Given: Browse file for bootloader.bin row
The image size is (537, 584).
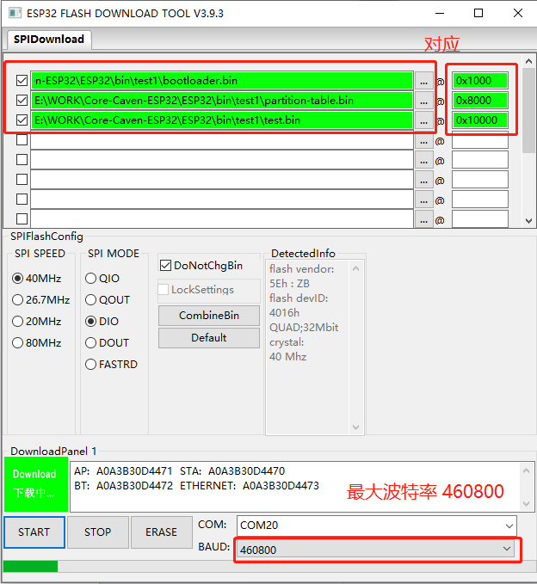Looking at the screenshot, I should click(423, 81).
